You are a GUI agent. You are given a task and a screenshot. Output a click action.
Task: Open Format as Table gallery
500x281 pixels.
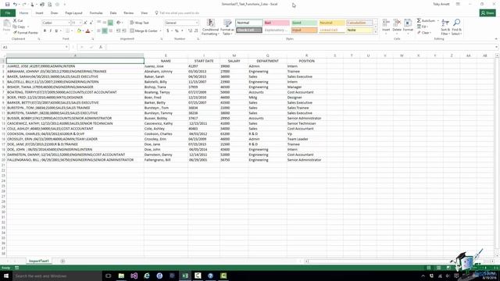point(227,27)
